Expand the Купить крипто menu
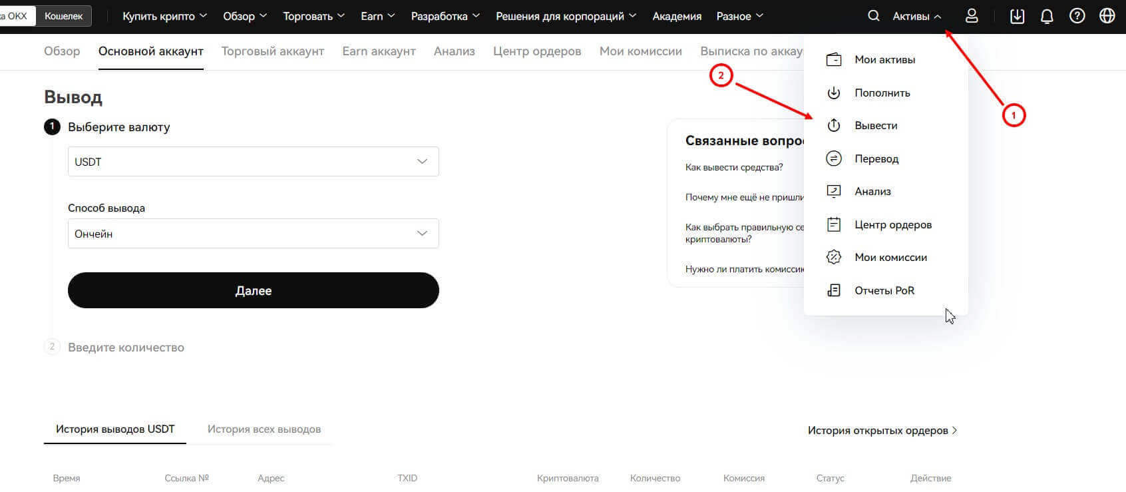1126x492 pixels. tap(164, 16)
